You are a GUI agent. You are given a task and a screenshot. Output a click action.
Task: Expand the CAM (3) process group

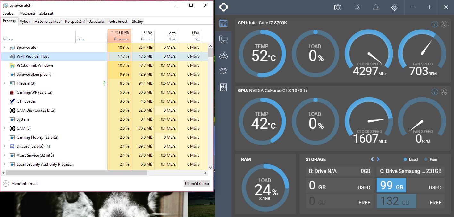tap(4, 128)
